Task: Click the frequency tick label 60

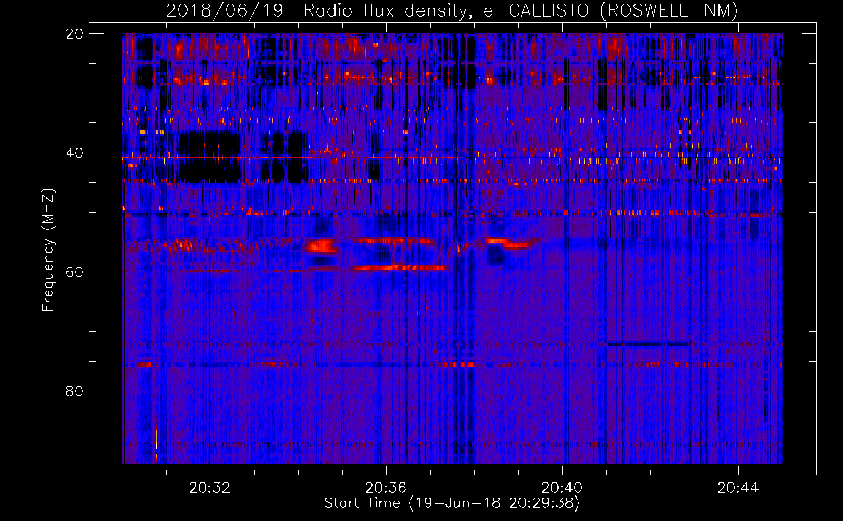Action: 75,272
